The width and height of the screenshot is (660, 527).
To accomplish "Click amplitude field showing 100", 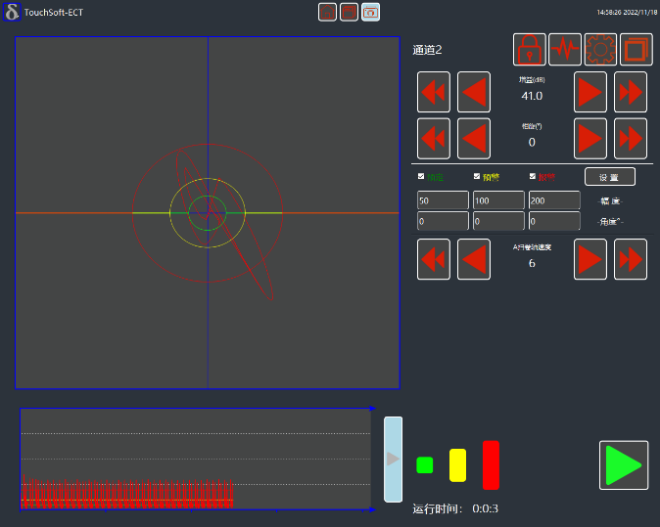I will 498,200.
